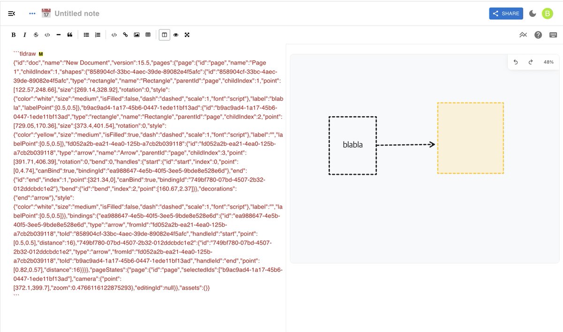Insert a table
This screenshot has height=332, width=563.
(x=148, y=35)
